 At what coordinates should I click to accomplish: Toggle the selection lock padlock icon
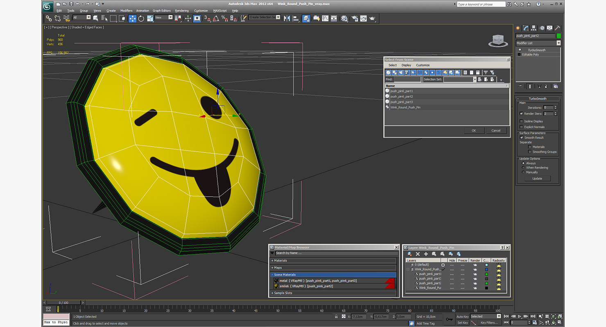pyautogui.click(x=337, y=316)
